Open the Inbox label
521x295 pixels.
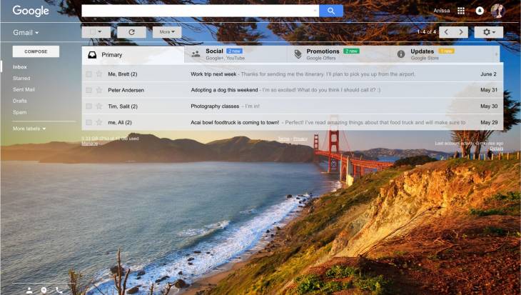pos(19,67)
